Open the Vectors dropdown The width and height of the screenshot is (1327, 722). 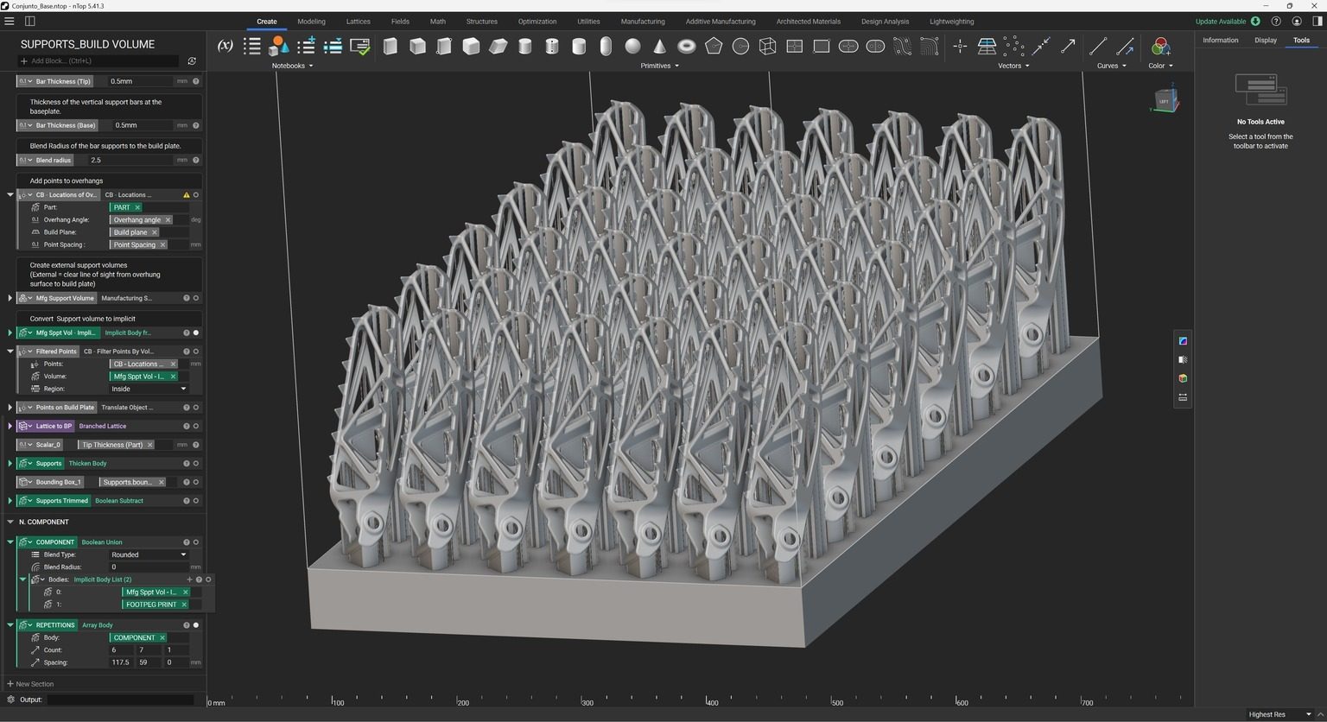pos(1013,66)
